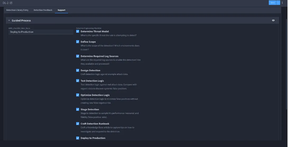Click the Determine Threat Model label
Screen dimensions: 288x147
coord(95,31)
